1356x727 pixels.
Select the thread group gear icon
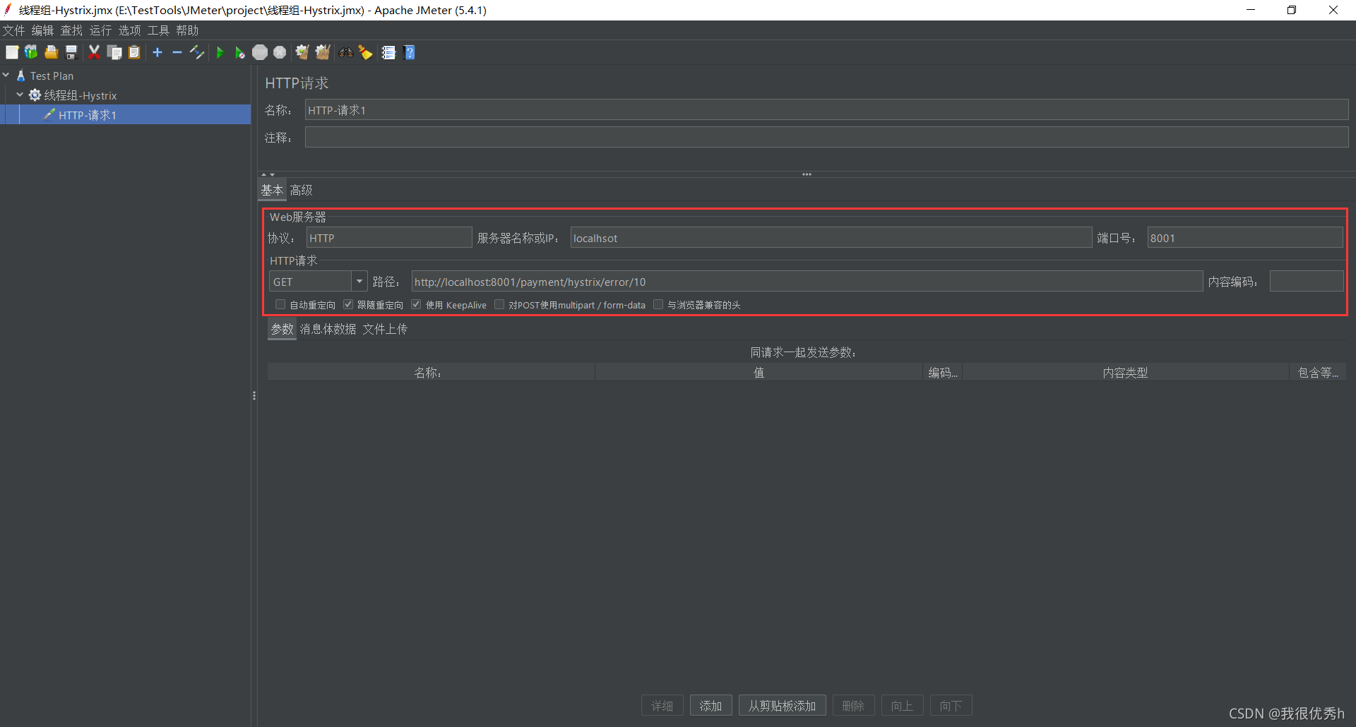tap(35, 95)
